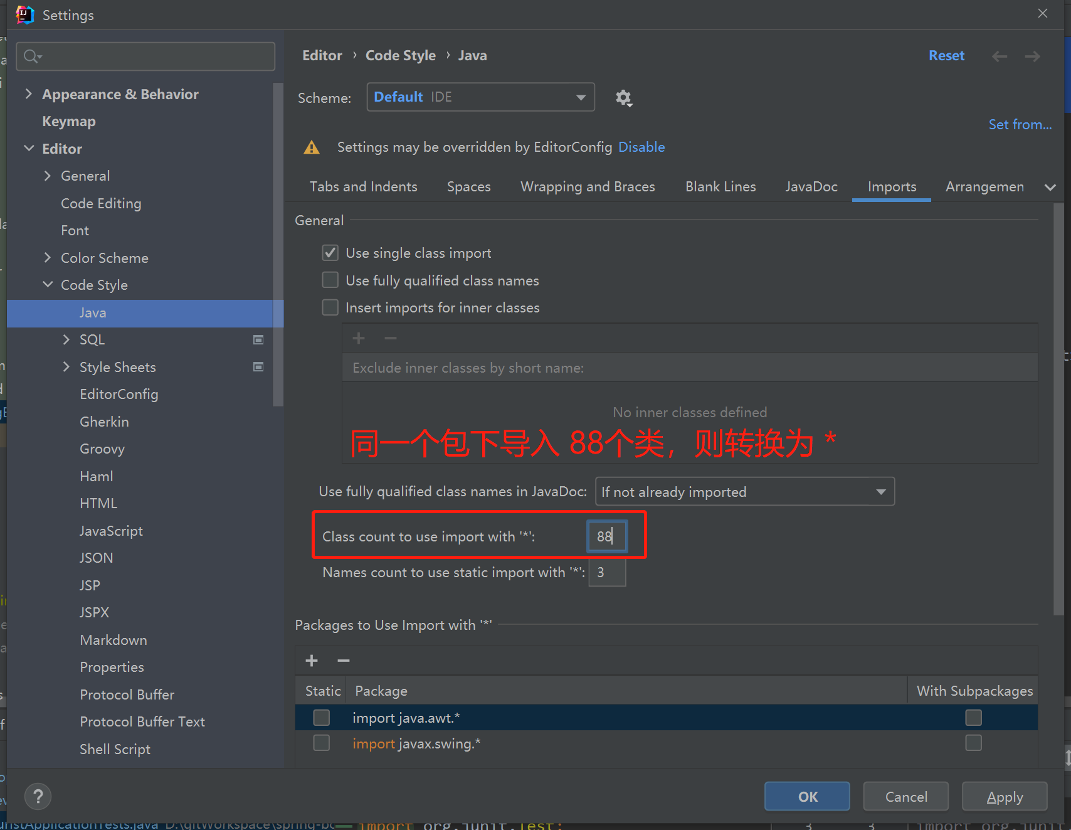The width and height of the screenshot is (1071, 830).
Task: Collapse the Code Style node
Action: (x=48, y=285)
